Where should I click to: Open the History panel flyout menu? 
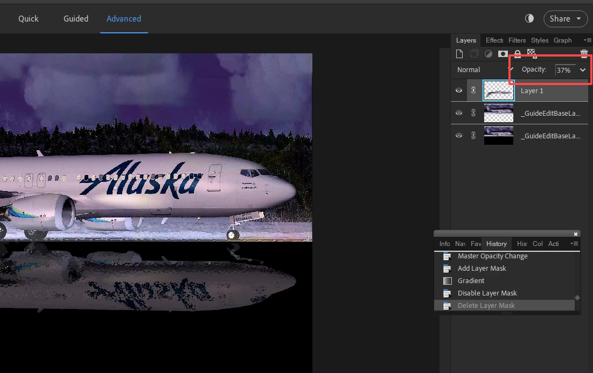(x=574, y=244)
